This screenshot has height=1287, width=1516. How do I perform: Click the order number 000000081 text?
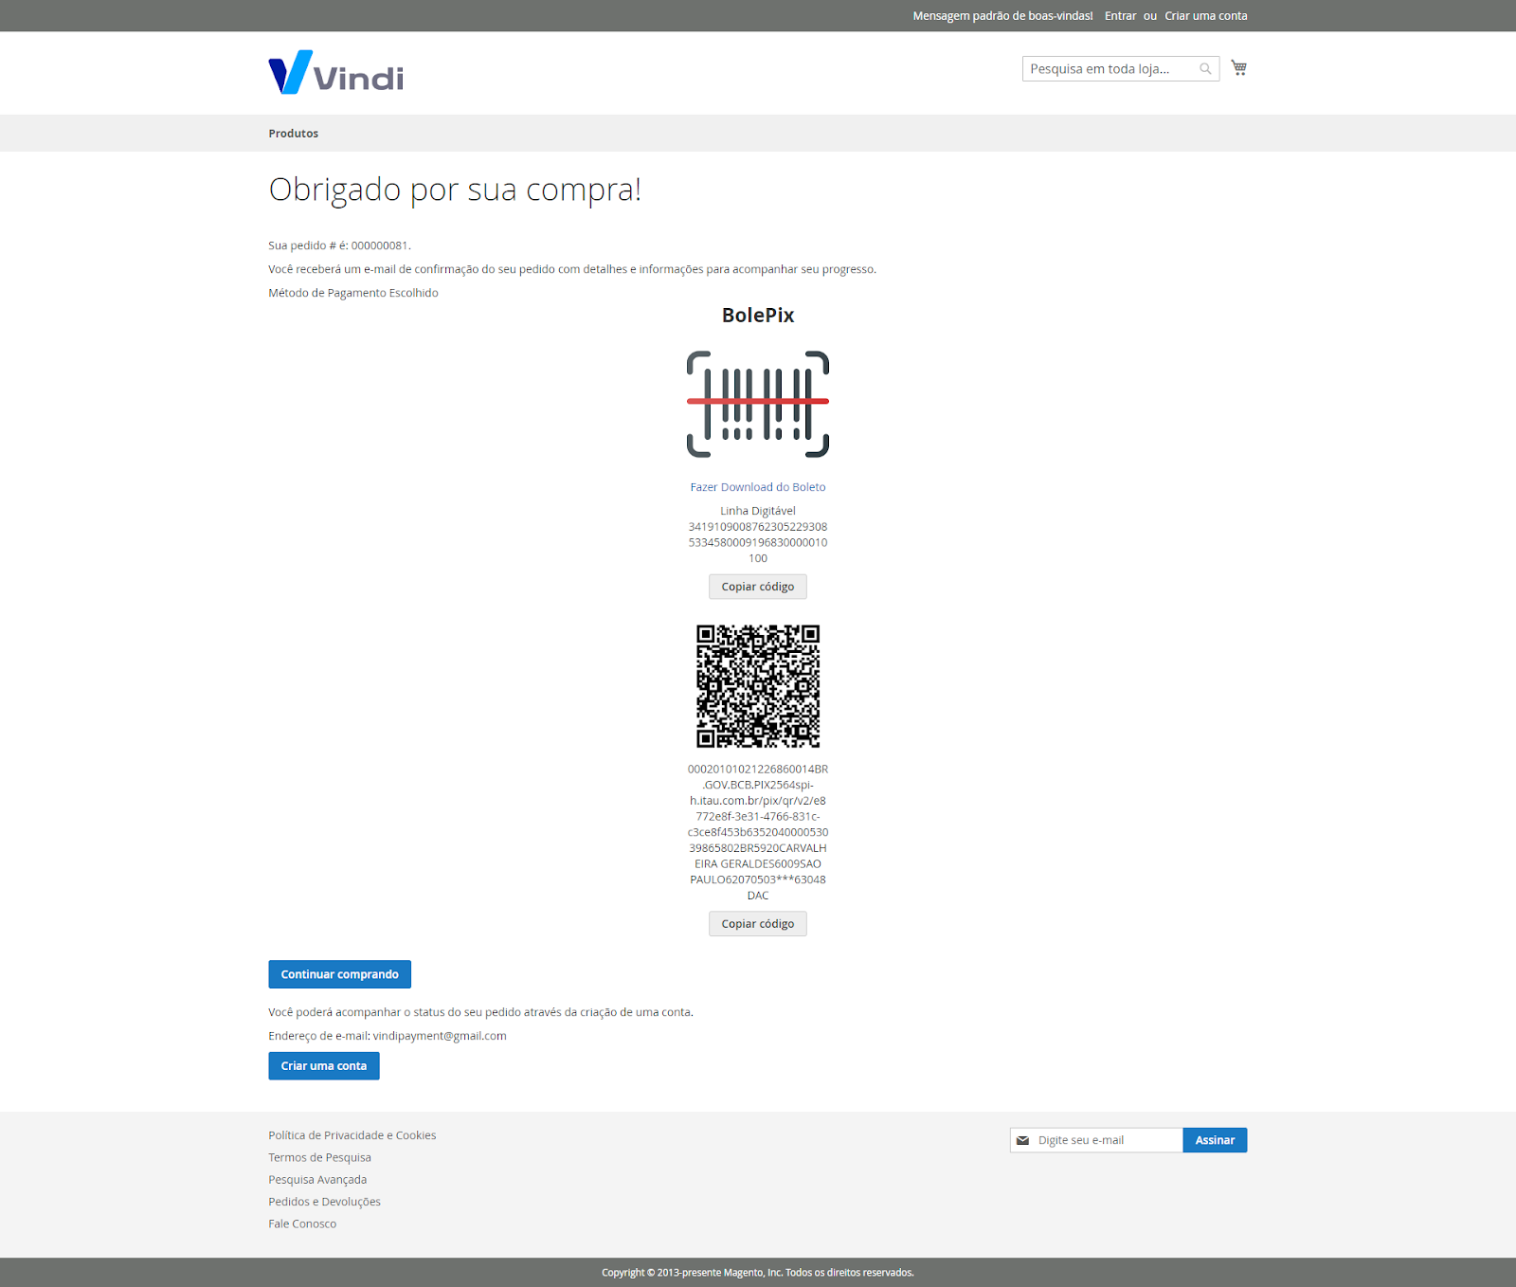point(380,245)
